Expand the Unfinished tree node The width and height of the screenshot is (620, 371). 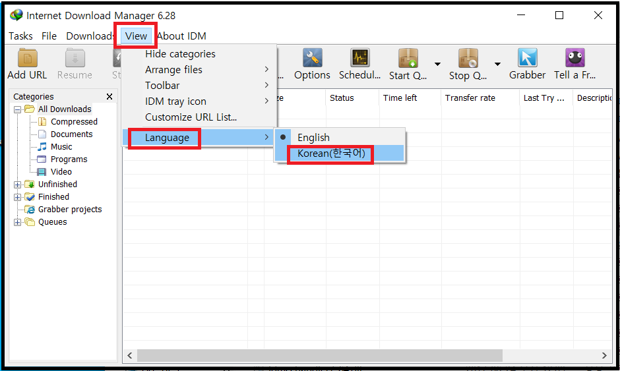[17, 185]
